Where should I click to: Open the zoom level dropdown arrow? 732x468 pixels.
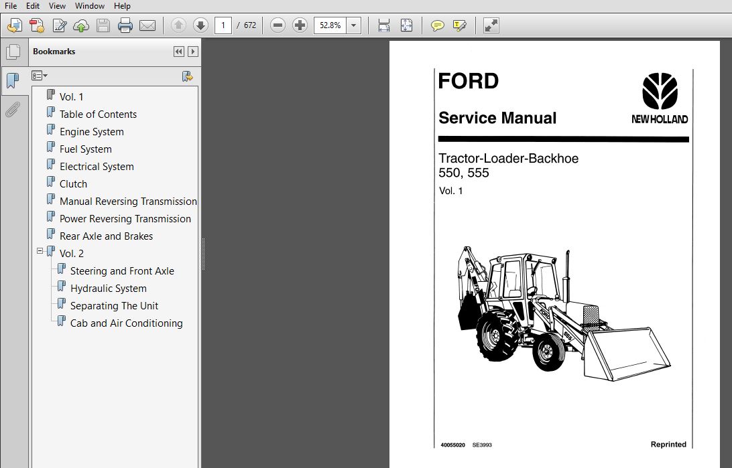354,25
